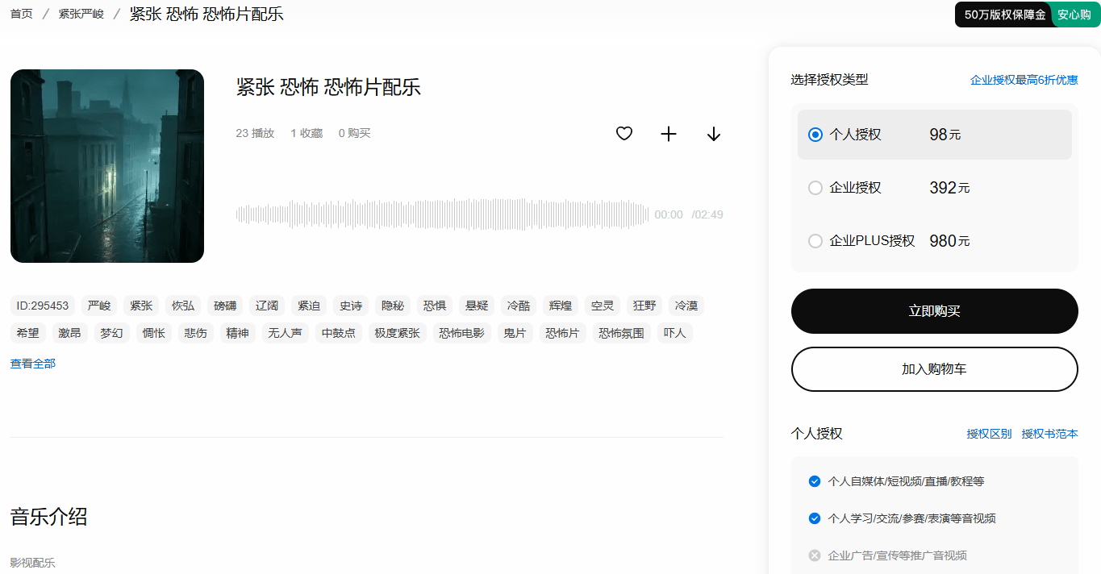The image size is (1101, 574).
Task: Click the 隐秘 tag
Action: [x=393, y=306]
